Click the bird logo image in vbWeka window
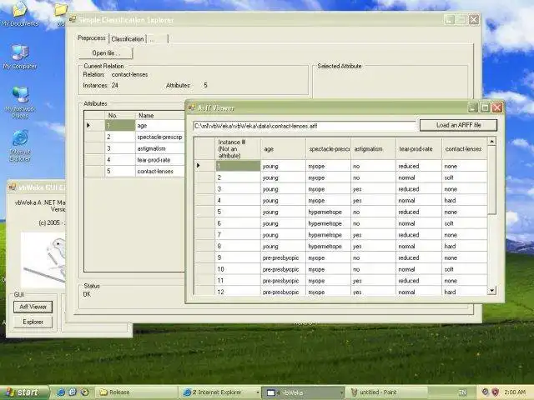 [x=43, y=260]
